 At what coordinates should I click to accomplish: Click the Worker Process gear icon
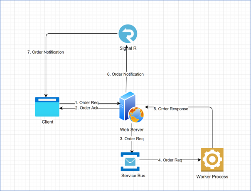click(x=212, y=159)
